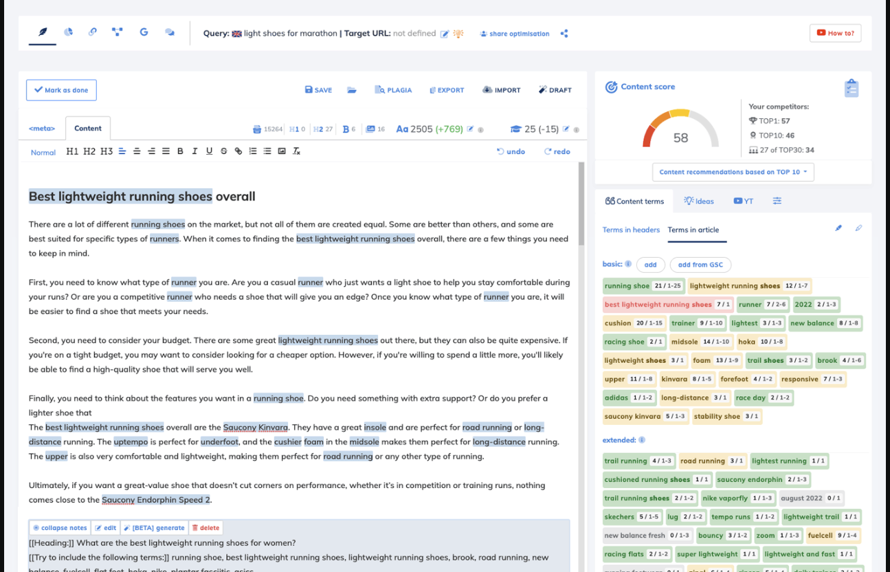Switch to the Ideas tab
This screenshot has height=572, width=890.
point(699,201)
